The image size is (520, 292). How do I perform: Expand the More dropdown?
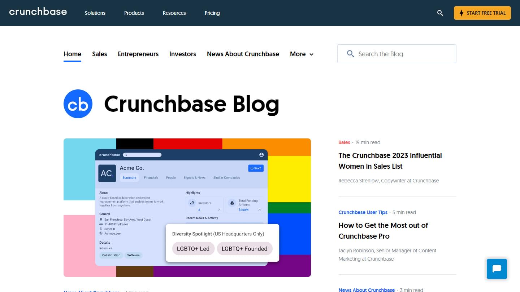point(302,54)
